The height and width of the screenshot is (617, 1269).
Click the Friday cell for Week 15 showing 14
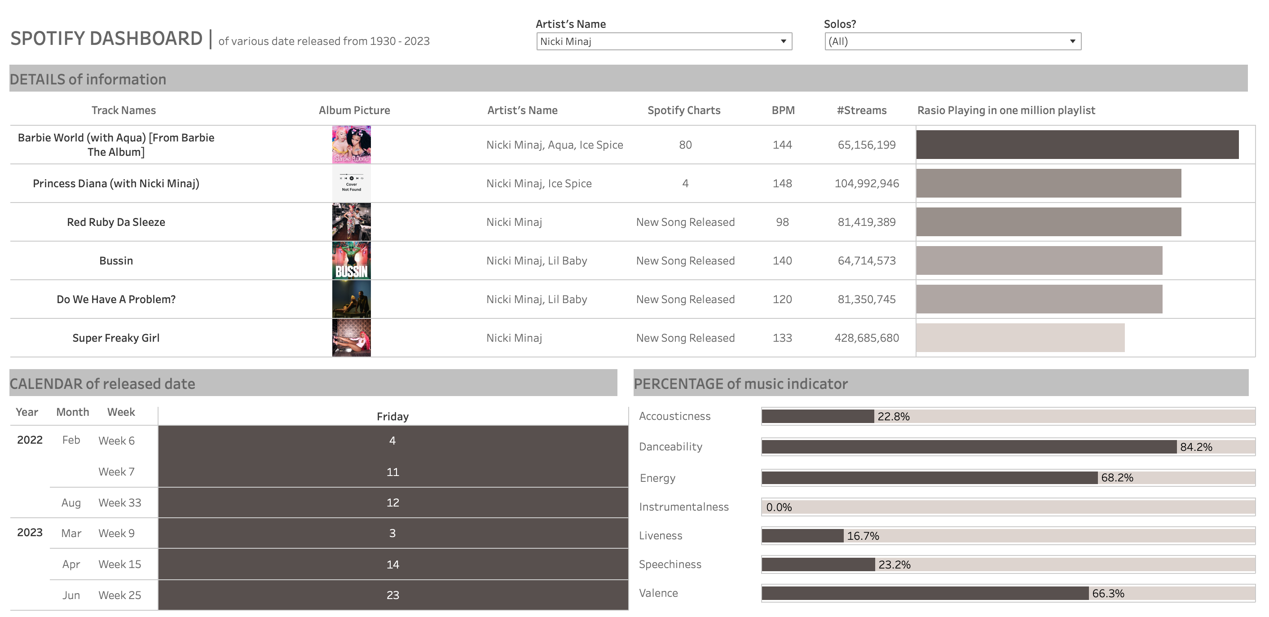[x=393, y=564]
